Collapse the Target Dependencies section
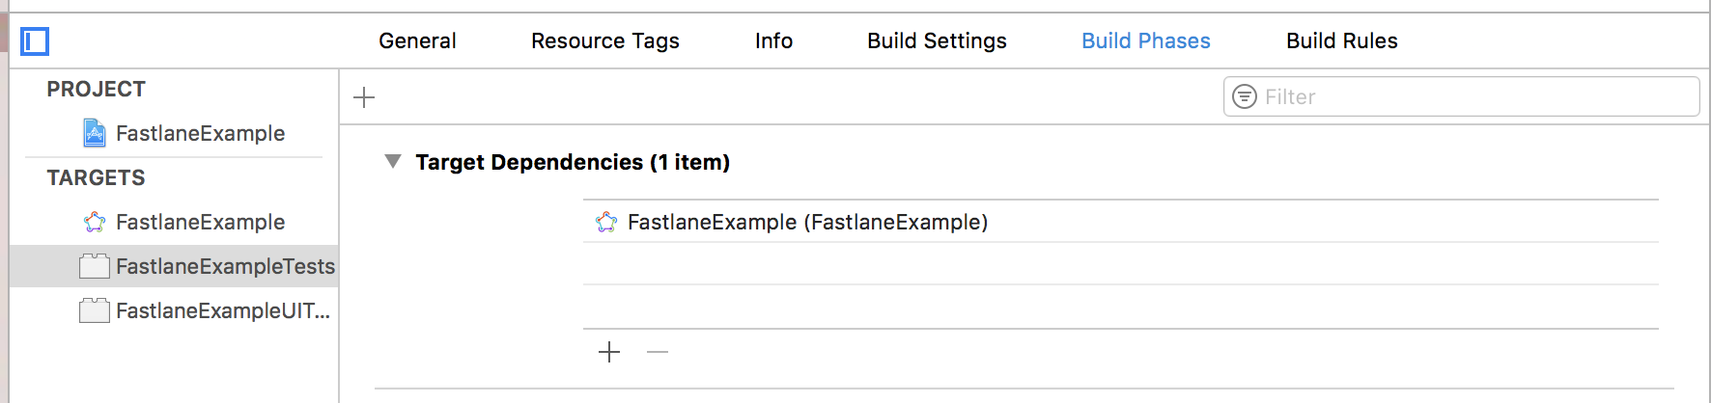Image resolution: width=1711 pixels, height=403 pixels. (393, 161)
